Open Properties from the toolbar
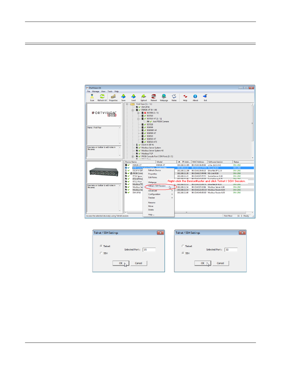This screenshot has width=281, height=365. (113, 98)
